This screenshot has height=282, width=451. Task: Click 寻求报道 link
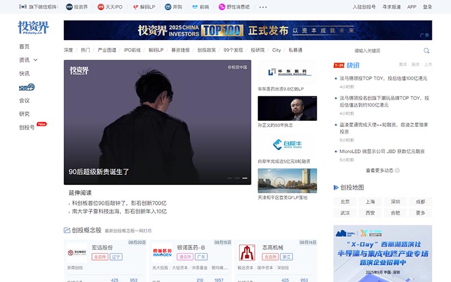pos(391,7)
